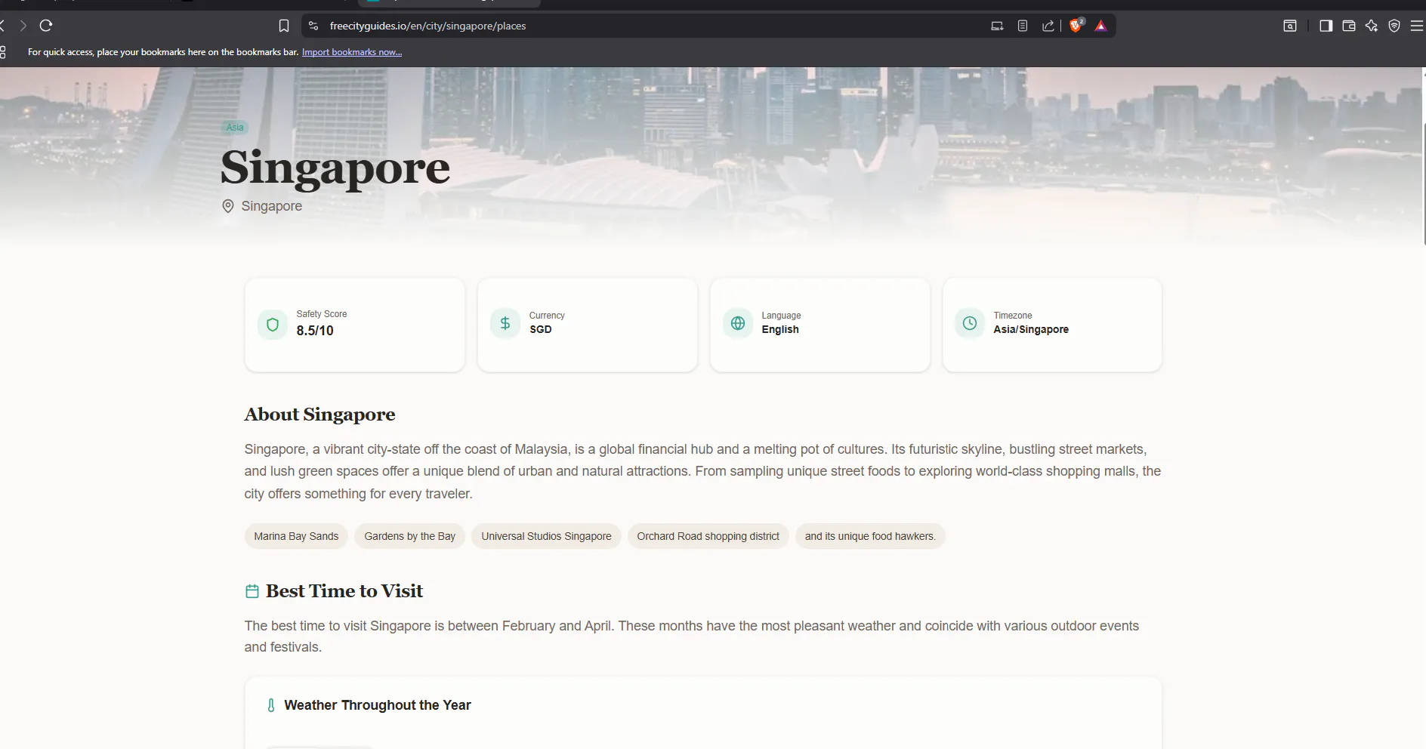Click the About Singapore heading
This screenshot has width=1426, height=749.
point(319,415)
